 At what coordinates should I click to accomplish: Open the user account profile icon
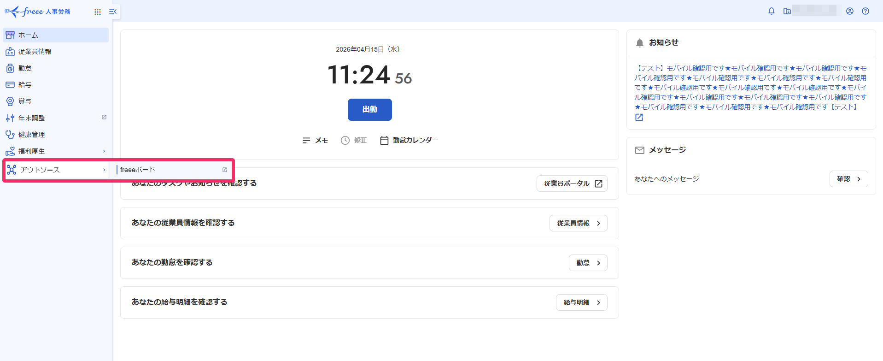850,11
